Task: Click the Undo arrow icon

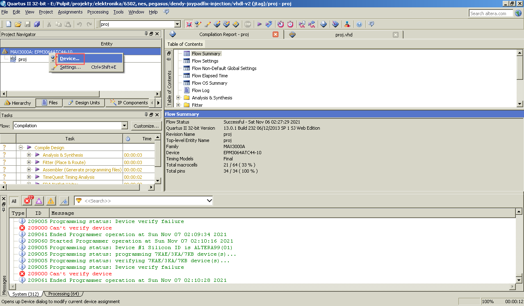Action: (80, 24)
